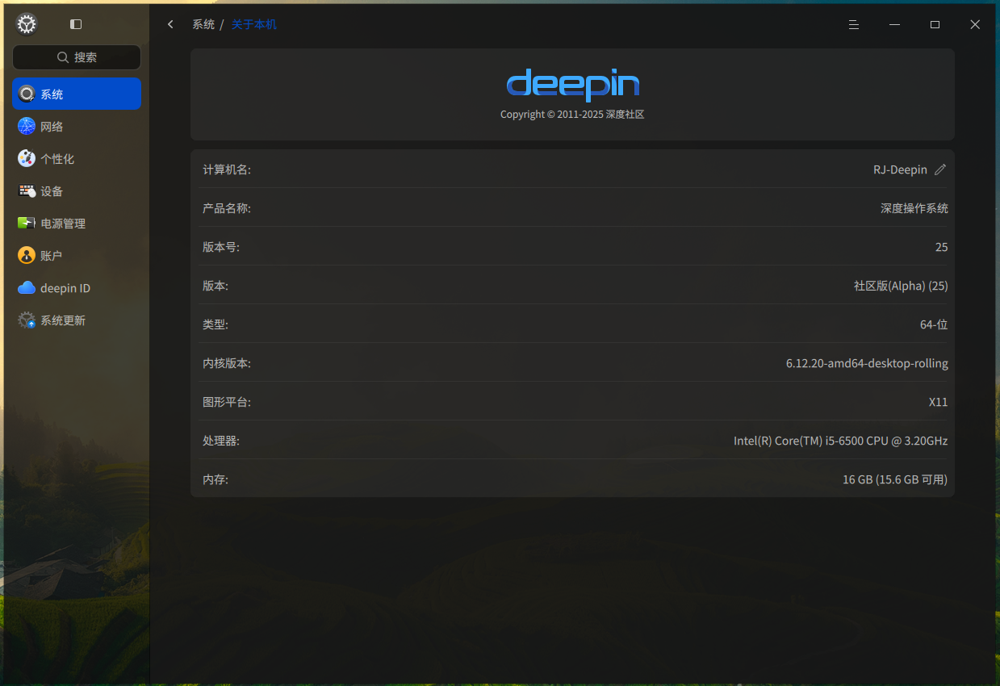Toggle the sidebar collapse icon
The image size is (1000, 686).
click(76, 24)
